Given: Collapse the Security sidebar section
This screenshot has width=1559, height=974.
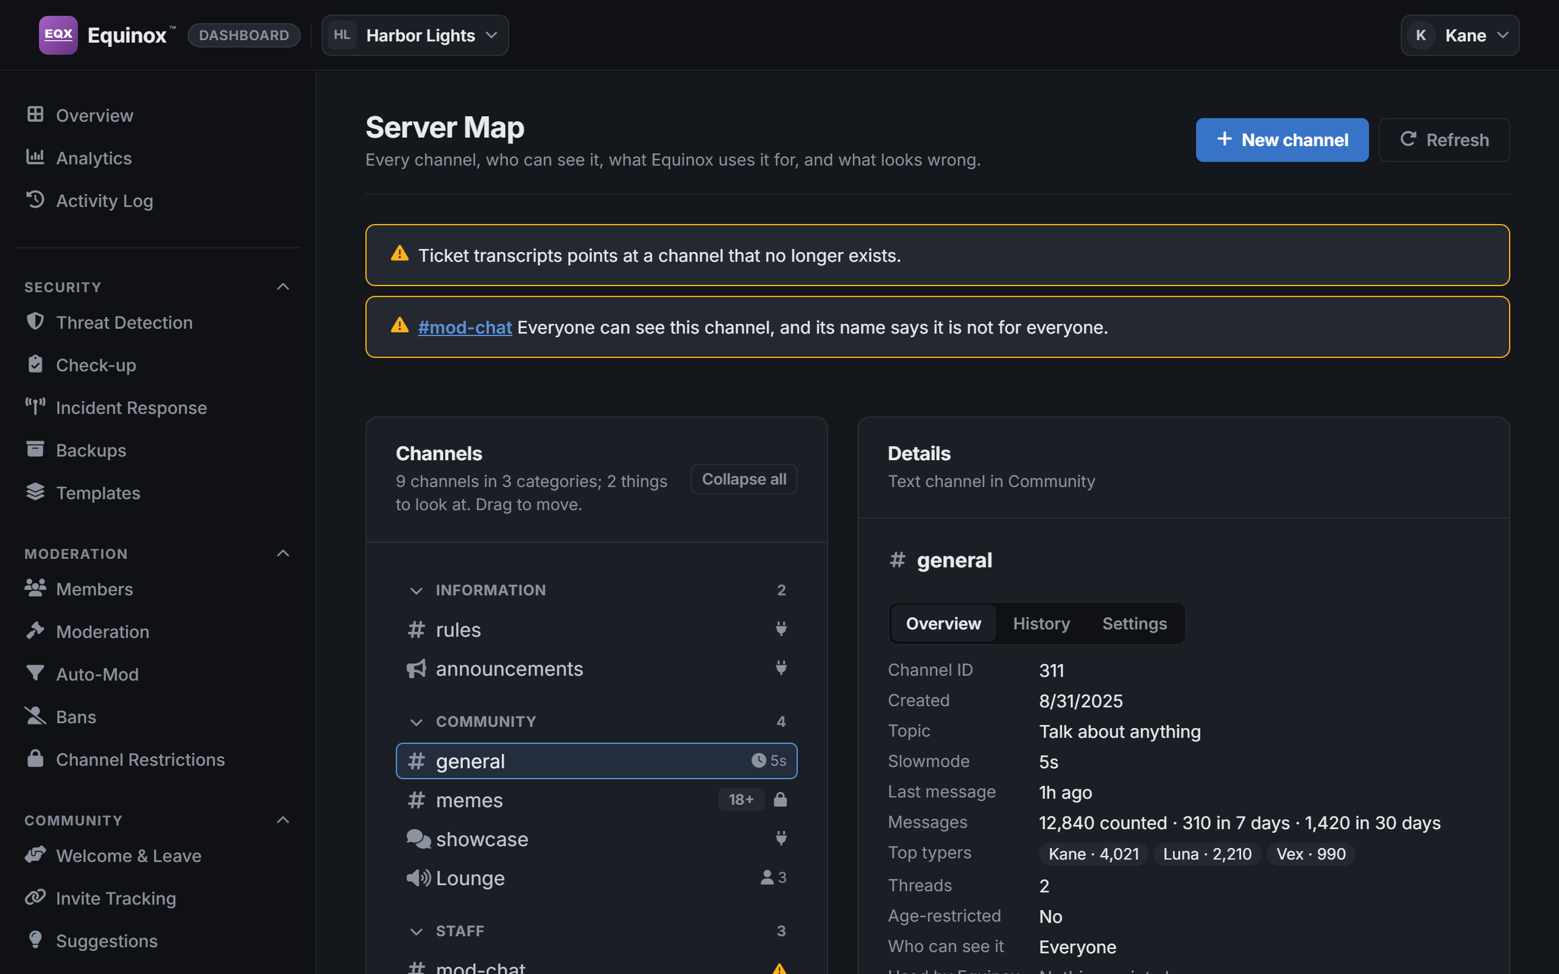Looking at the screenshot, I should click(x=283, y=287).
